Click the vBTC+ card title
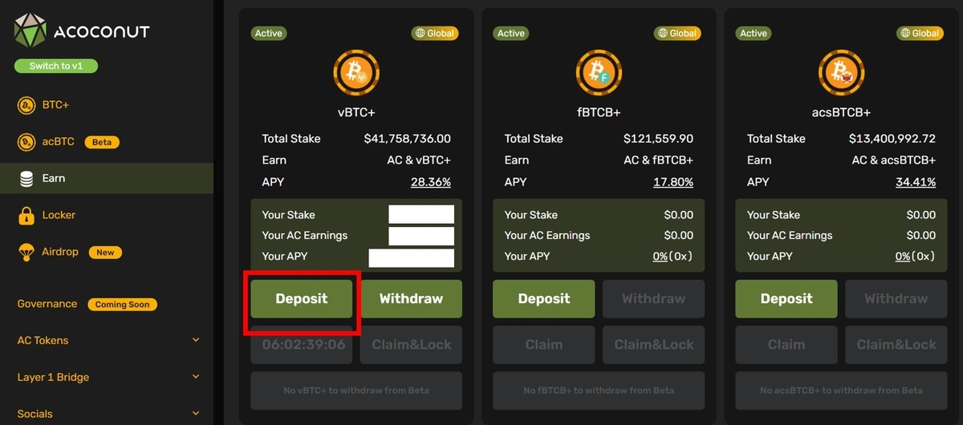 [356, 112]
